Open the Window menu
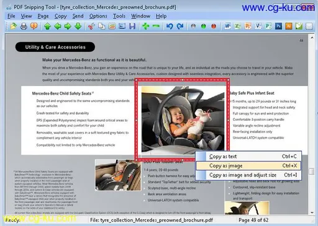 click(x=140, y=16)
